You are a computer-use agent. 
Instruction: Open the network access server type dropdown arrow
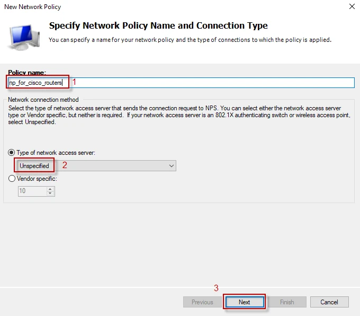pyautogui.click(x=171, y=166)
